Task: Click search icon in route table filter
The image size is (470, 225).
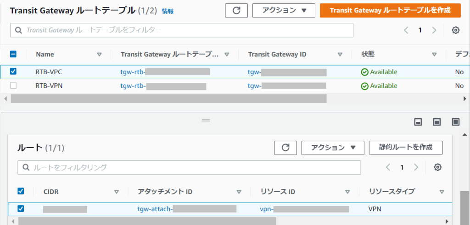Action: pos(18,30)
